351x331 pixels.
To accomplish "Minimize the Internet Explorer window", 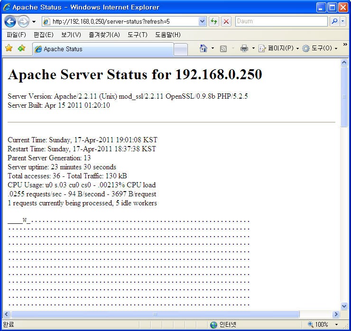I will point(321,8).
